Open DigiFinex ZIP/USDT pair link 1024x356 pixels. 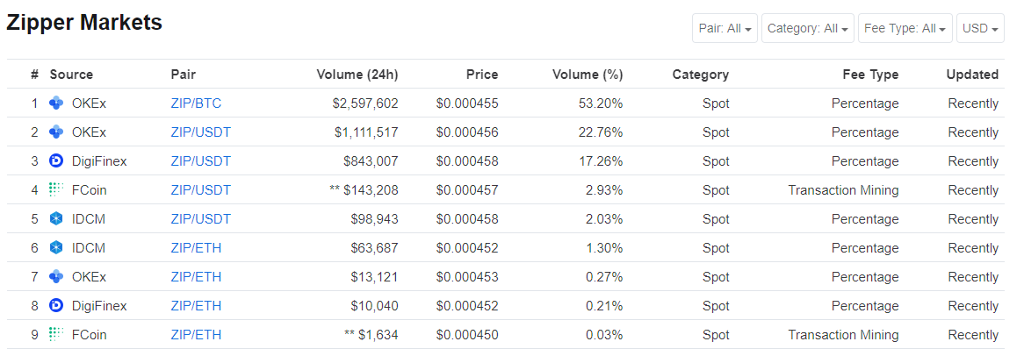point(200,161)
